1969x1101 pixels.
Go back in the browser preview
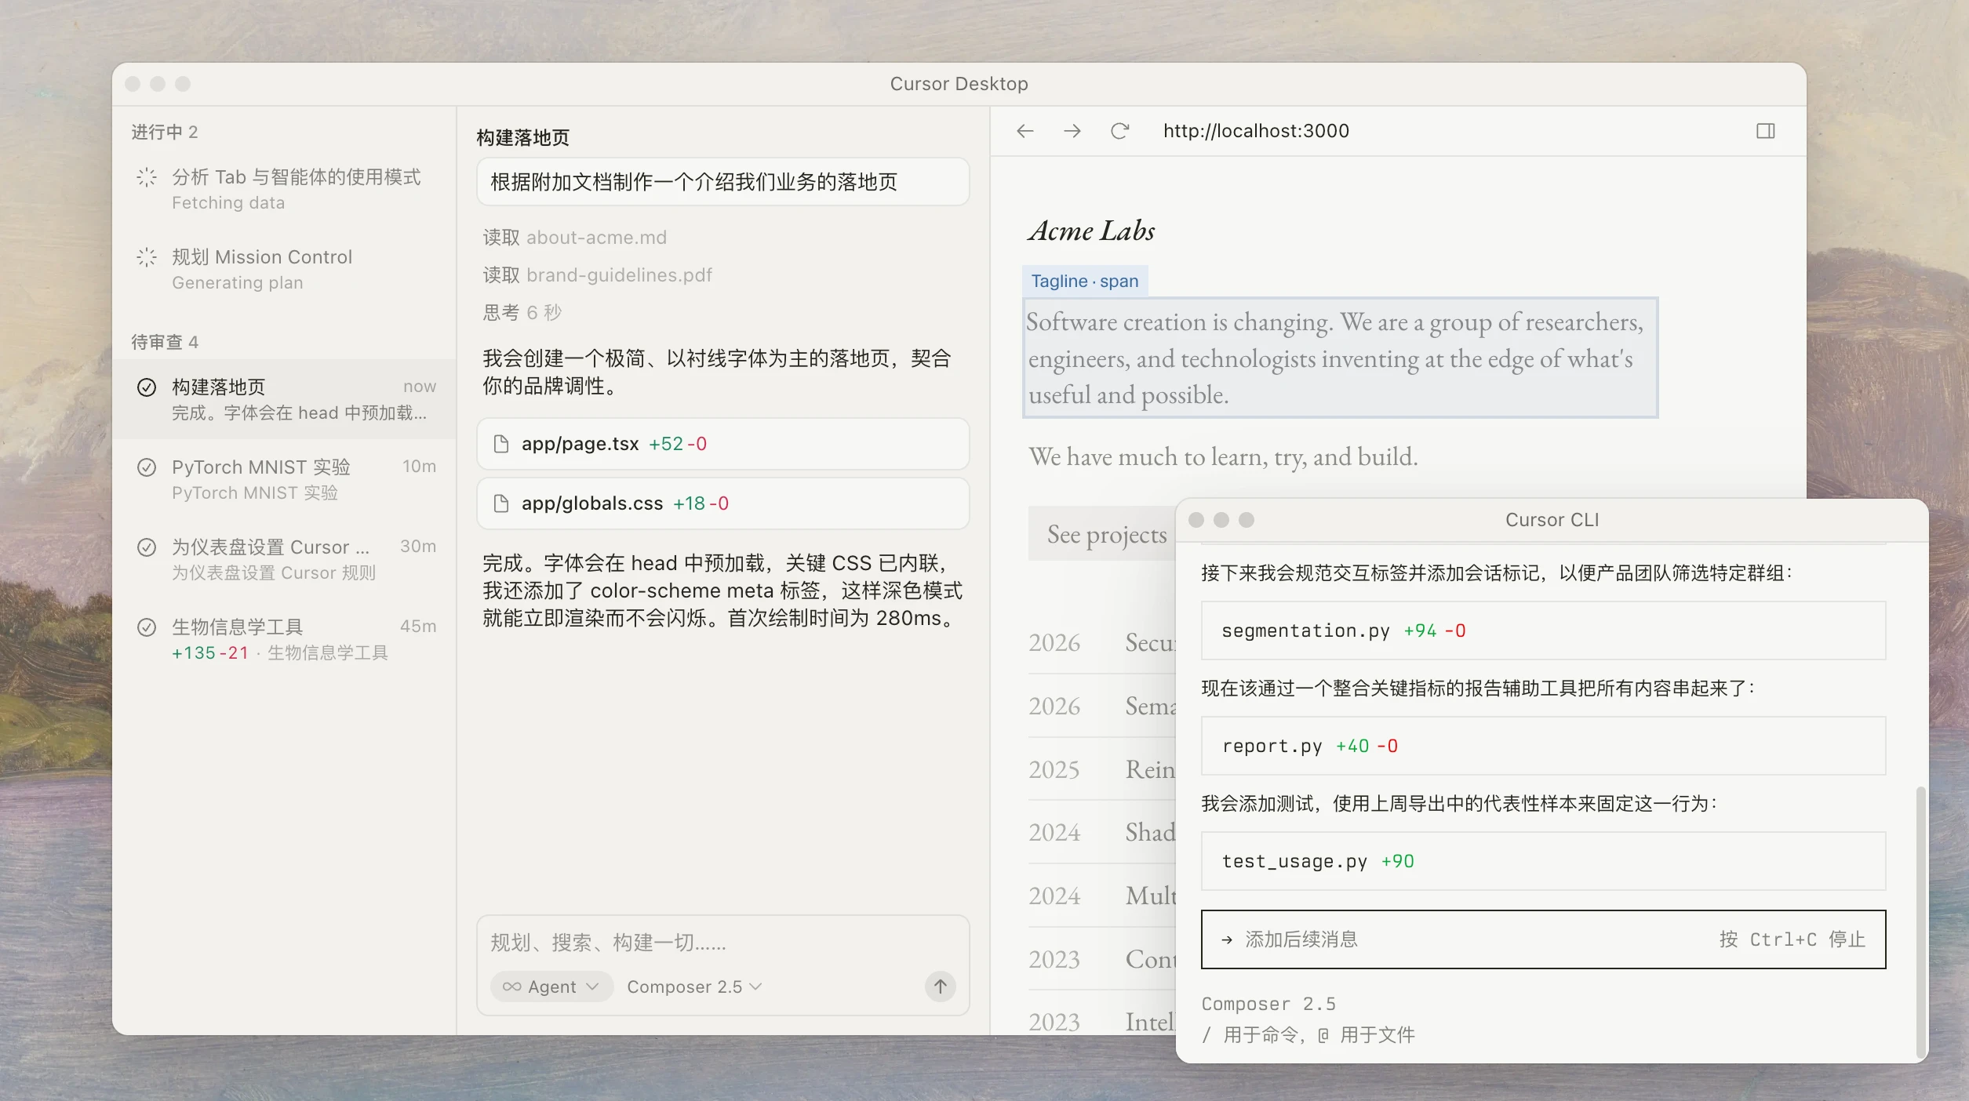1025,131
